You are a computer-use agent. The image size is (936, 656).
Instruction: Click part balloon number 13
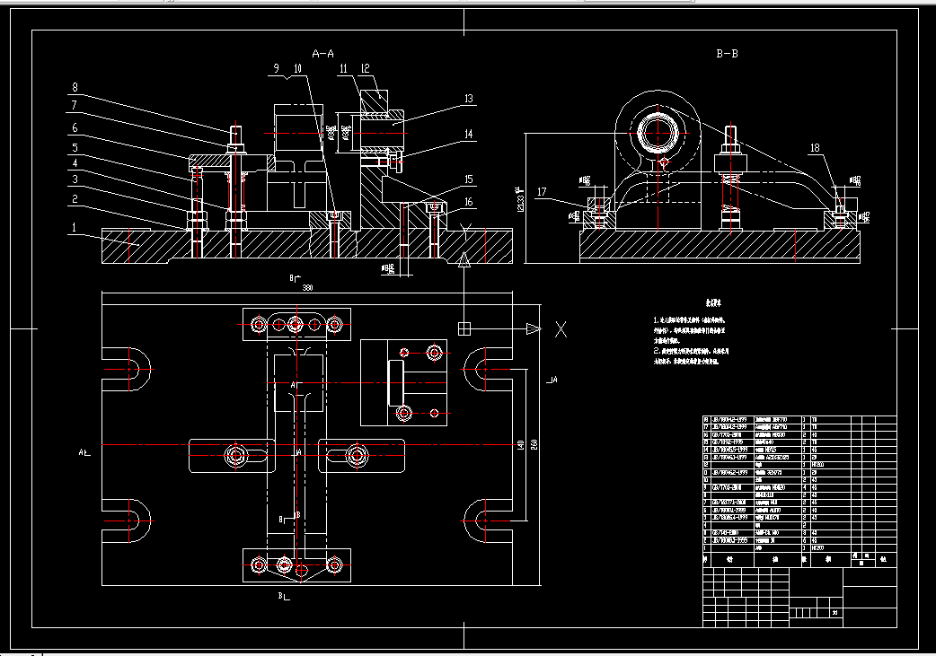(x=469, y=99)
